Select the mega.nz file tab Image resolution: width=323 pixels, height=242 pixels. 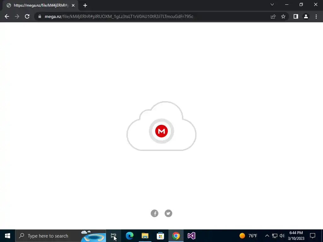(40, 5)
